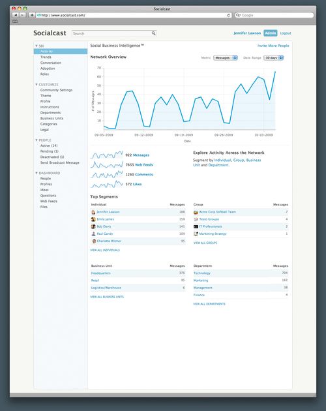Open the Metric Messages dropdown
Screen dimensions: 326x411
(225, 57)
